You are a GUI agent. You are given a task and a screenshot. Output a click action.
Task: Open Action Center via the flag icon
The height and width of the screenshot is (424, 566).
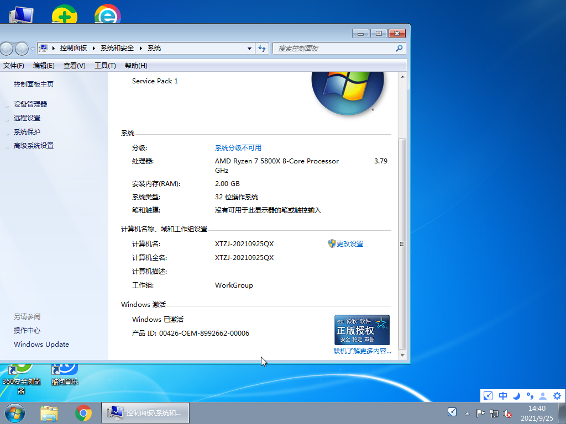(480, 412)
